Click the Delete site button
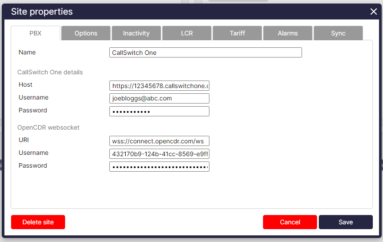Viewport: 383px width, 242px height. point(38,222)
